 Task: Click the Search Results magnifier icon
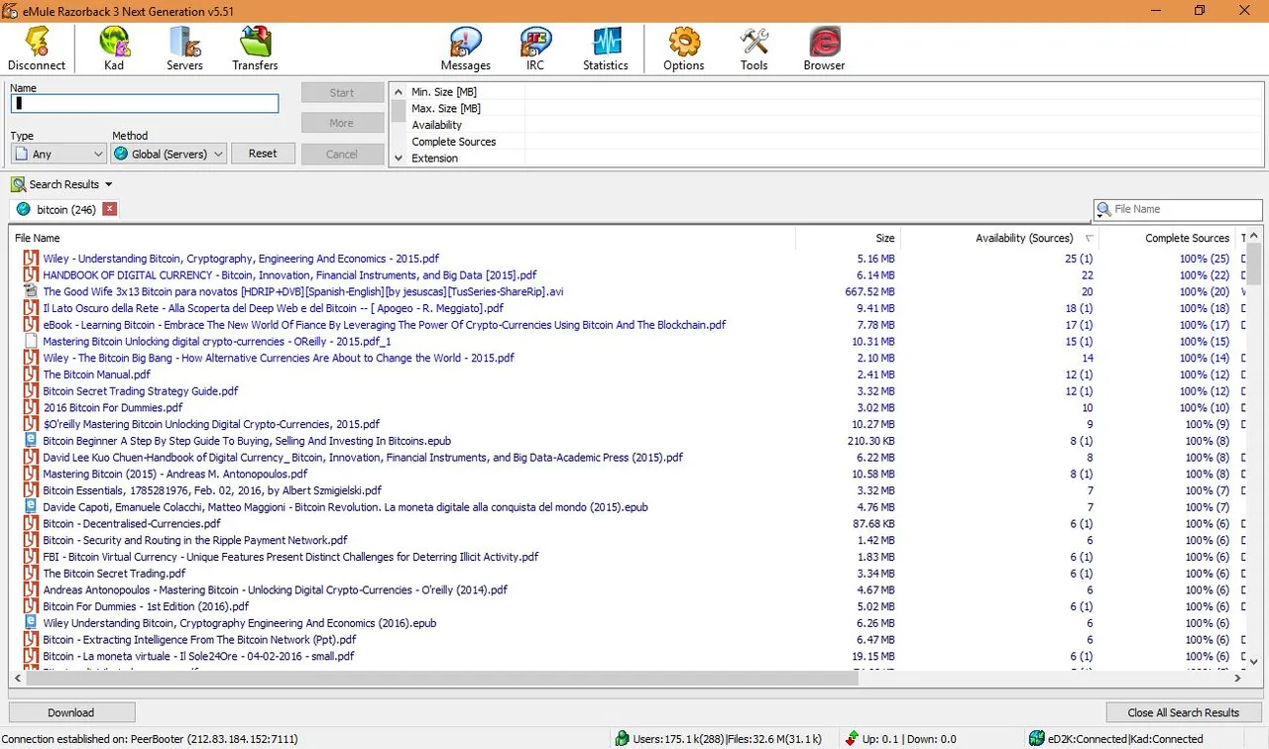(18, 184)
